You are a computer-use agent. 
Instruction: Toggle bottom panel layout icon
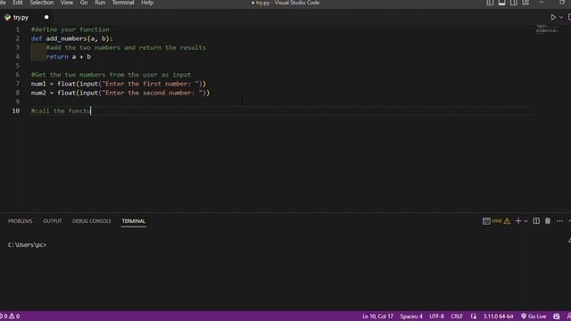pyautogui.click(x=501, y=3)
